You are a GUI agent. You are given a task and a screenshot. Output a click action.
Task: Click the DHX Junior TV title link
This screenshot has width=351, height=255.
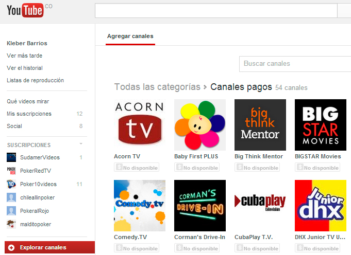tap(320, 237)
